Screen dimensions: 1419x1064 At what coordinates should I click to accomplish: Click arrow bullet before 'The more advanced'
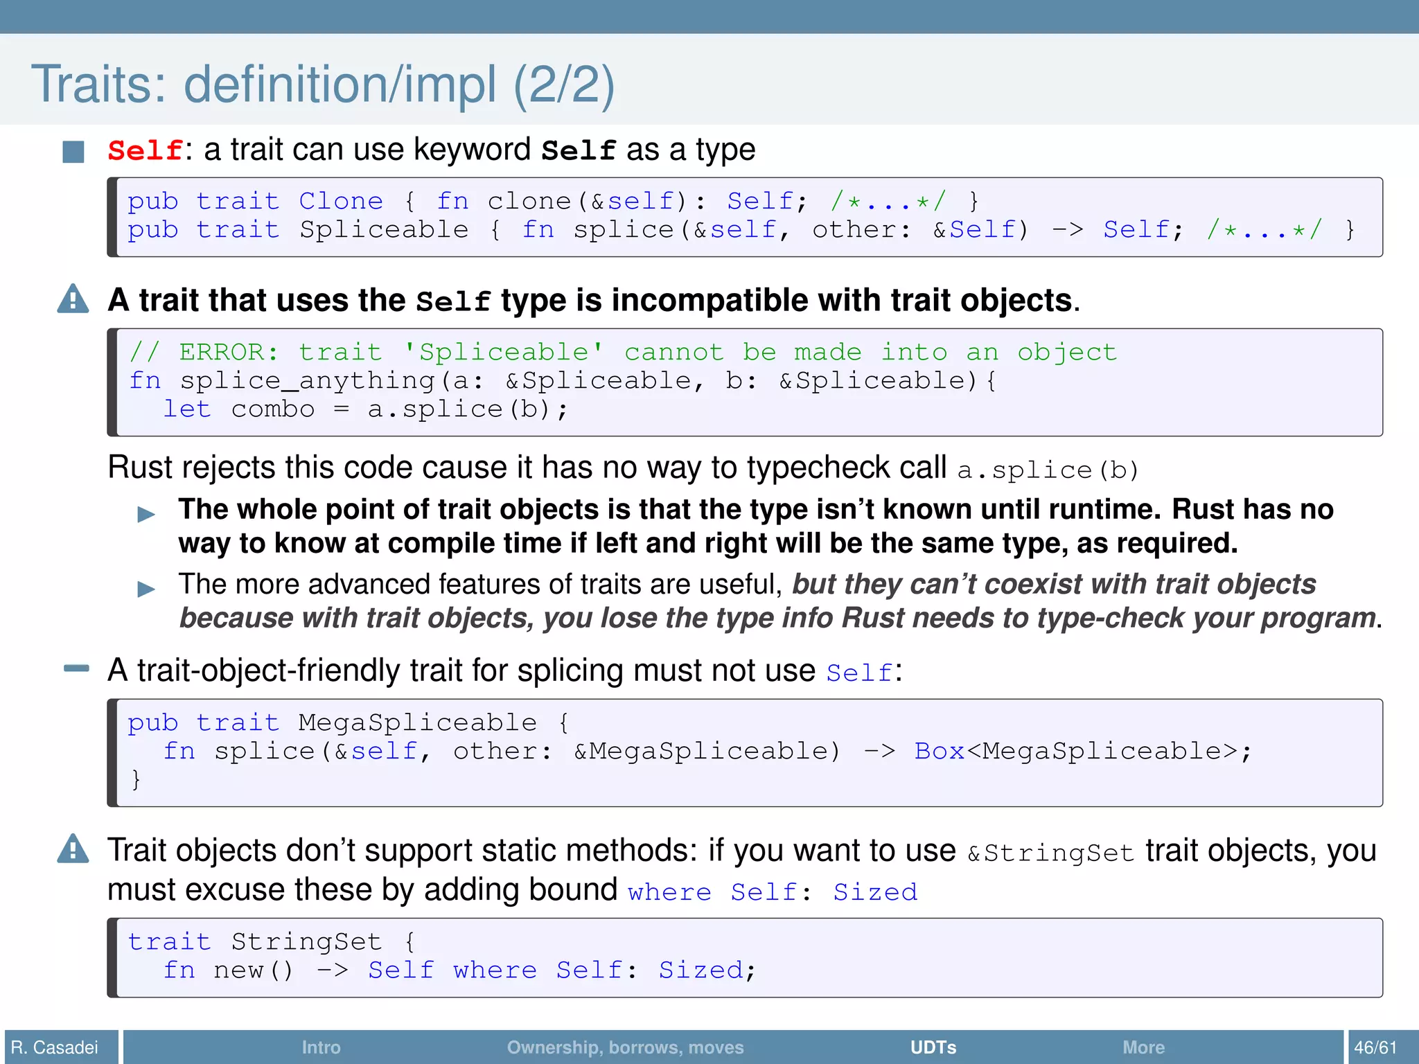coord(146,589)
